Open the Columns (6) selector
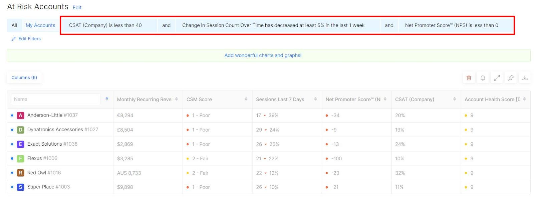This screenshot has height=198, width=534. (24, 77)
